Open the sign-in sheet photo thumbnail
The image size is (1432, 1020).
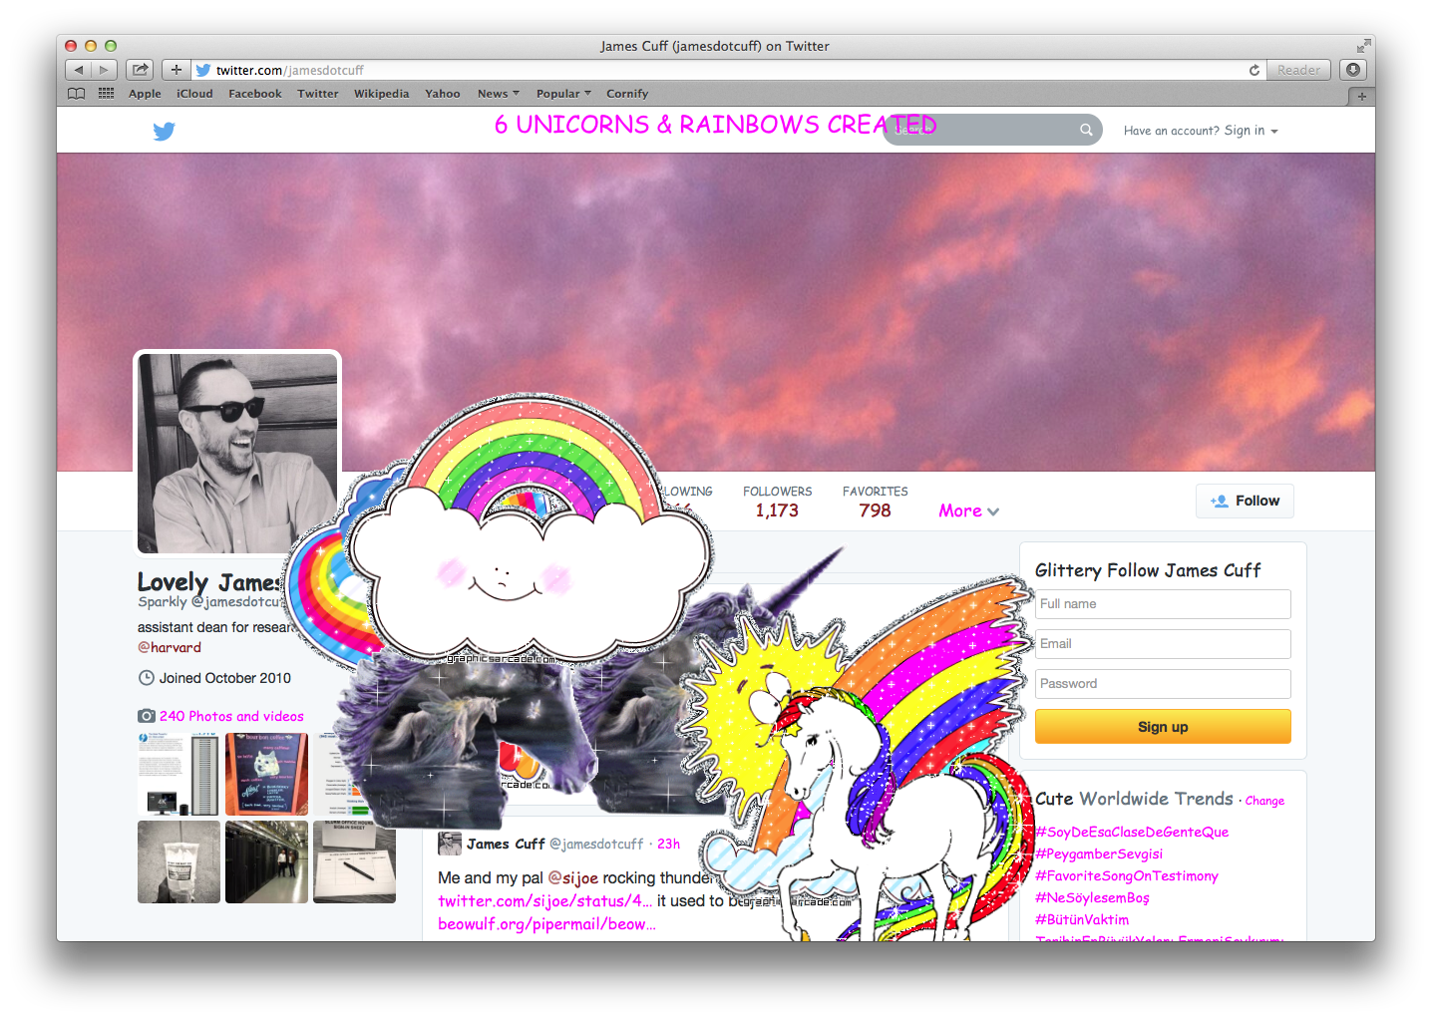[x=354, y=861]
